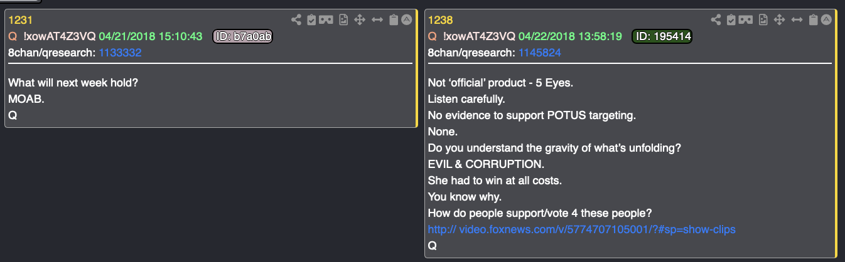Collapse post 1238 with the up-chevron circle

click(826, 19)
